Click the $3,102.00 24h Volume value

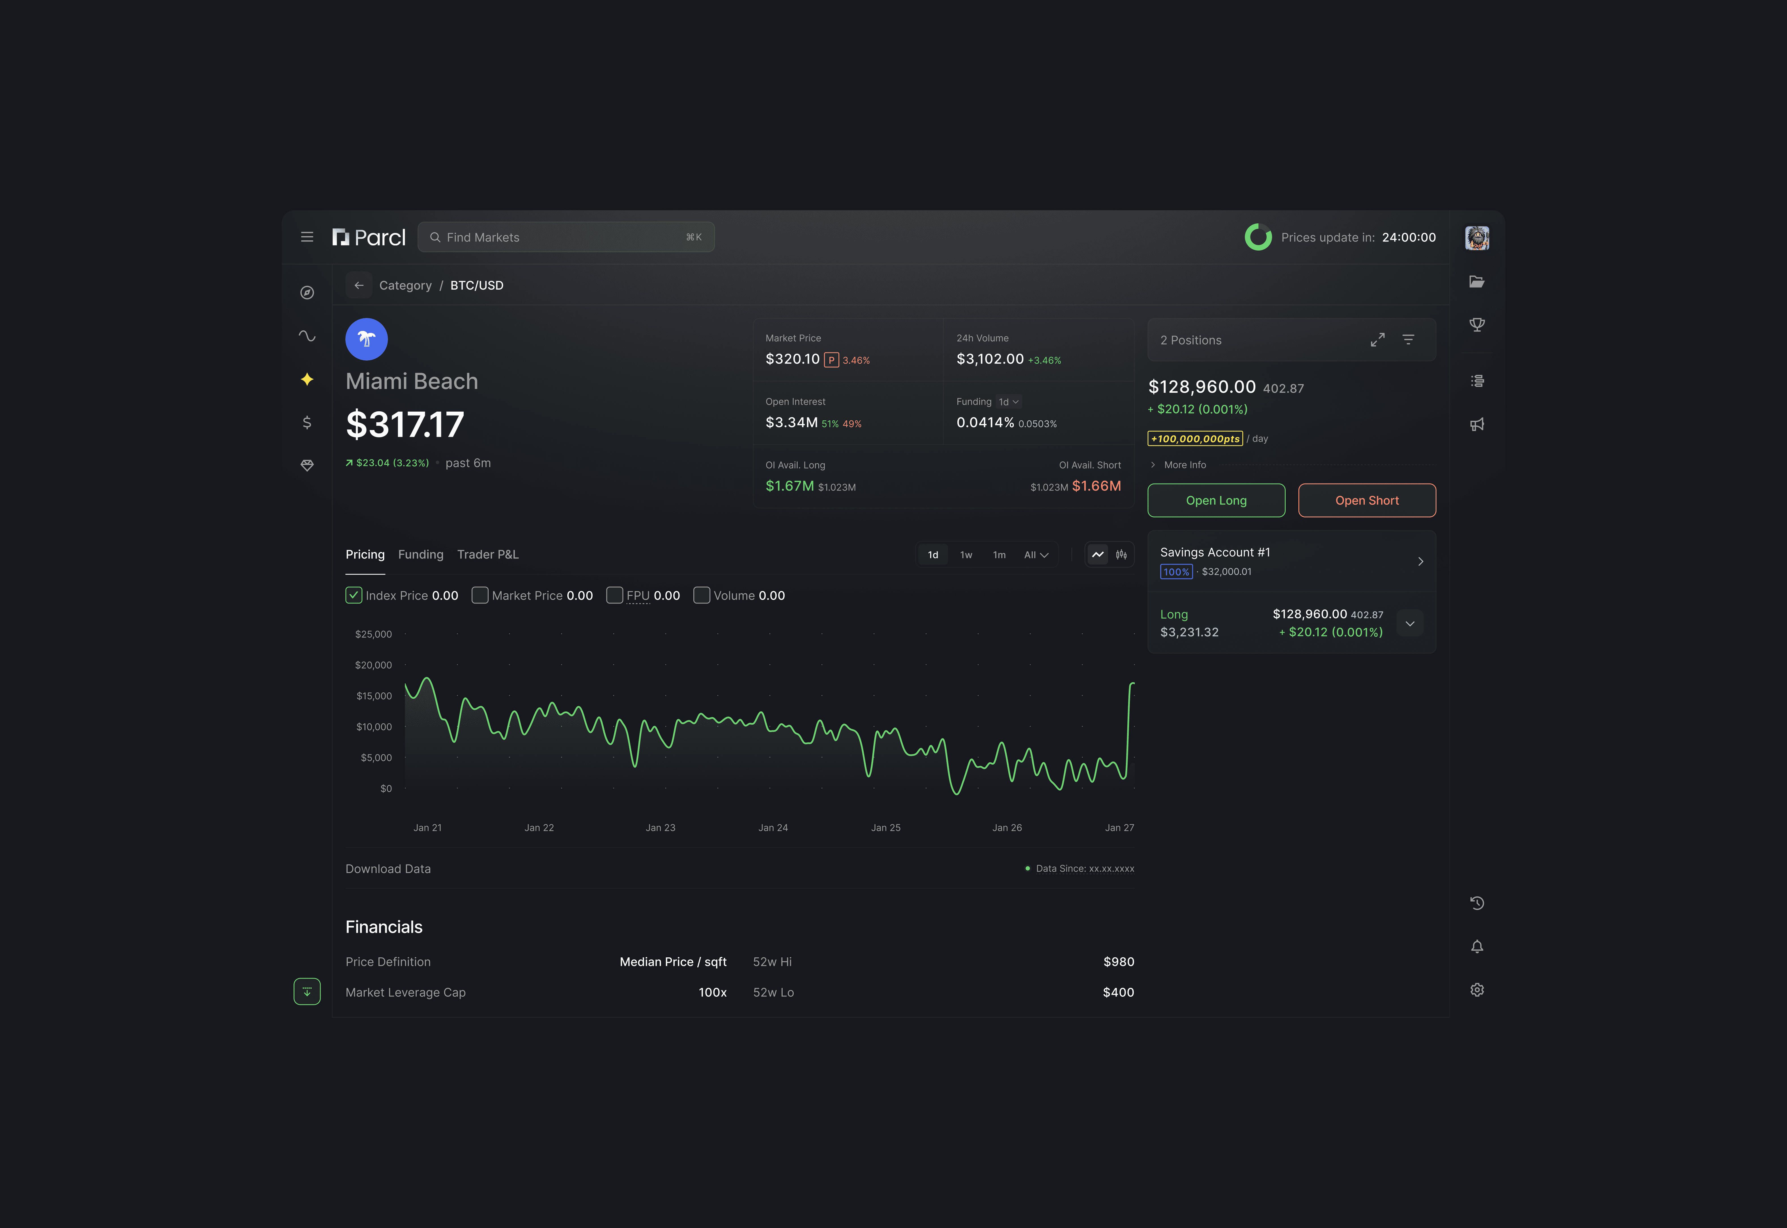click(990, 359)
